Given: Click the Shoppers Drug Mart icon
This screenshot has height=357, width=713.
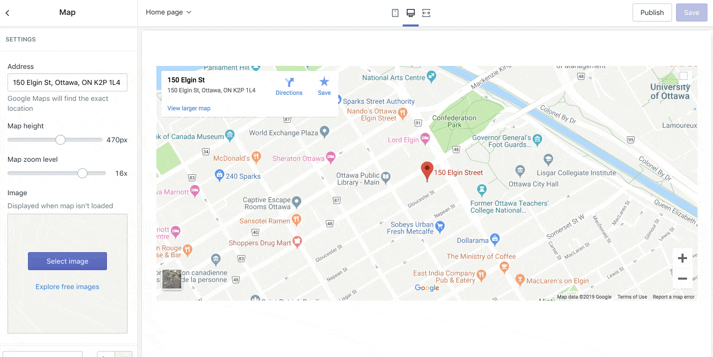Looking at the screenshot, I should point(297,242).
